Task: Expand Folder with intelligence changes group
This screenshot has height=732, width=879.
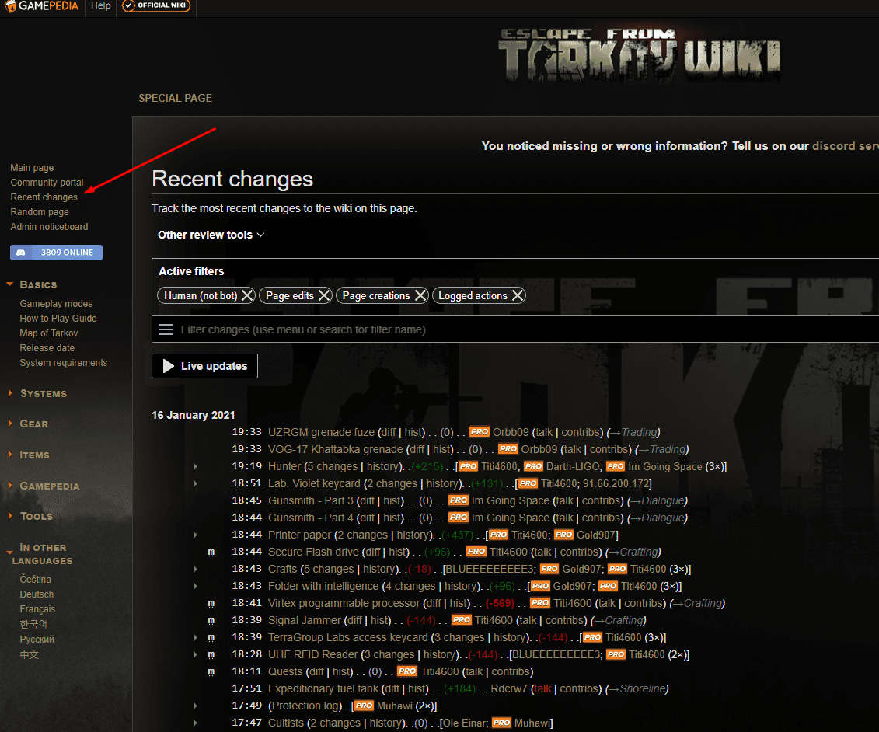Action: [x=195, y=586]
